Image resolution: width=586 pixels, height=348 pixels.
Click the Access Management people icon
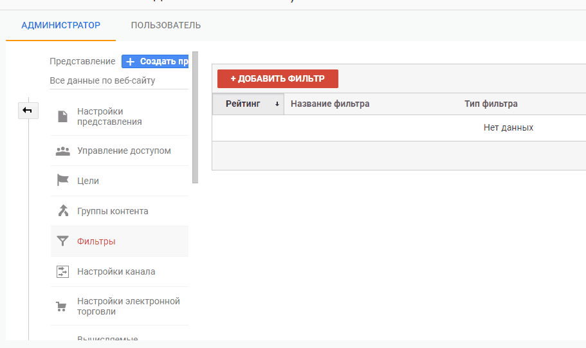[x=62, y=151]
